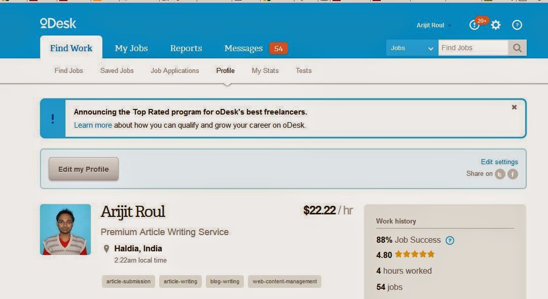Open the Messages tab
The image size is (548, 299).
click(x=244, y=48)
